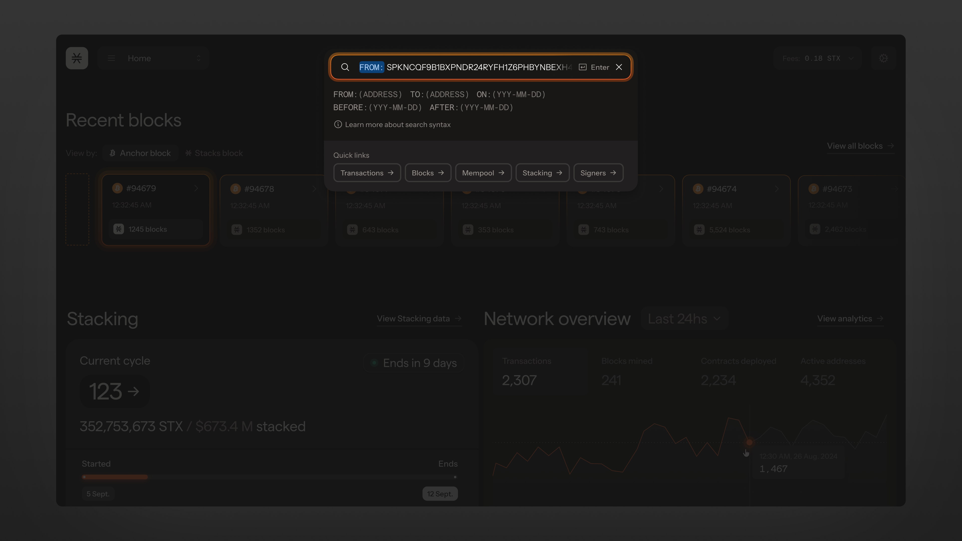The image size is (962, 541).
Task: Open the Stacking quick link
Action: (x=542, y=173)
